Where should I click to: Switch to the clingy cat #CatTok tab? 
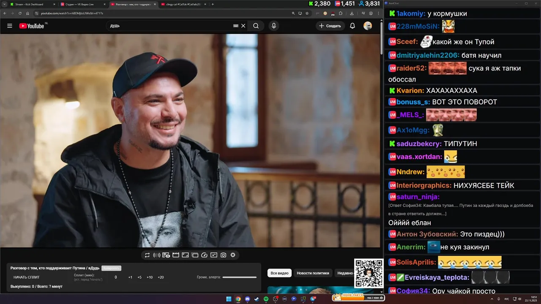(x=183, y=4)
